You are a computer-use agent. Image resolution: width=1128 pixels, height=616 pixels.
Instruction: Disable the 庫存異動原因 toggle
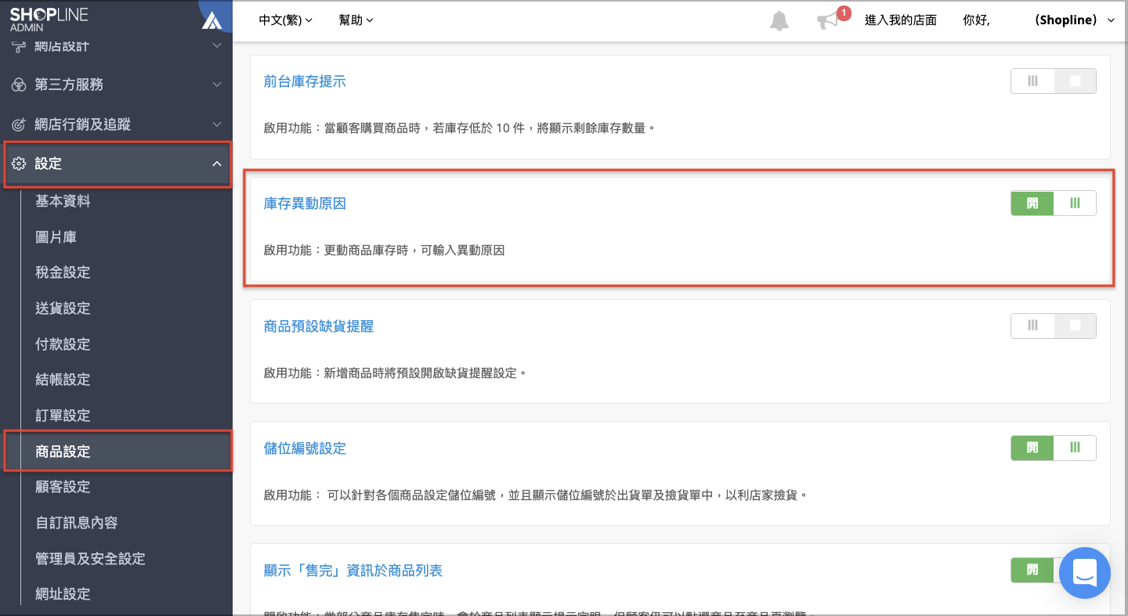point(1053,204)
